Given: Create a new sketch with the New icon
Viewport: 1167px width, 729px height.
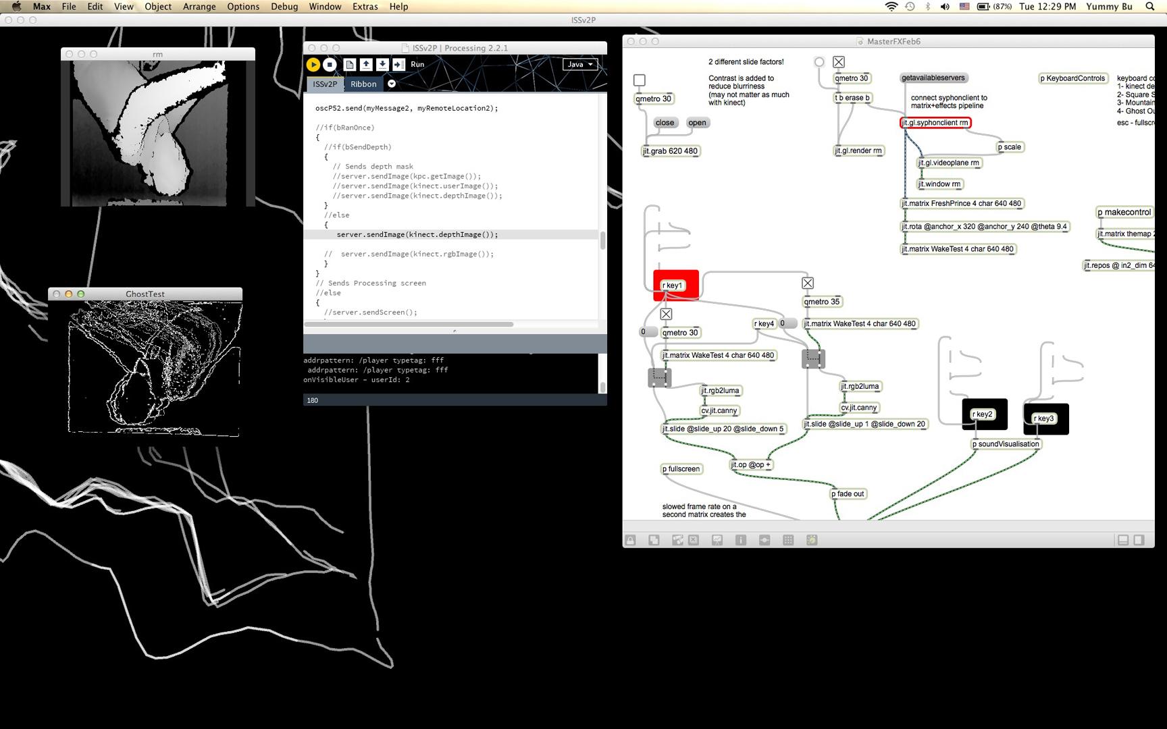Looking at the screenshot, I should click(349, 65).
